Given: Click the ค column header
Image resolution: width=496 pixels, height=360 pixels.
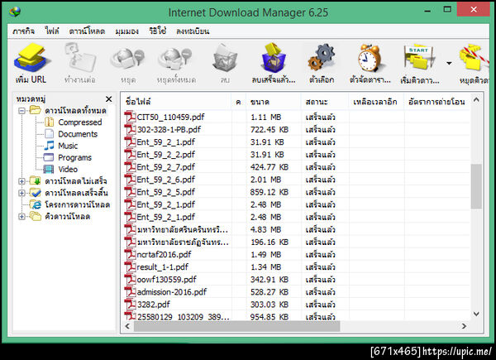Looking at the screenshot, I should coord(239,102).
